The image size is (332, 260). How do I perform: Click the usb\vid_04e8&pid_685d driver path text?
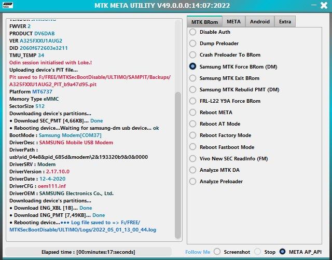tap(78, 157)
